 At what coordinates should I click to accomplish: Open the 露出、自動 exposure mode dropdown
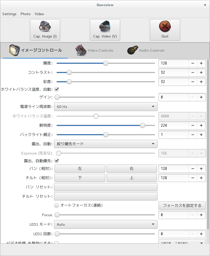coord(106,144)
